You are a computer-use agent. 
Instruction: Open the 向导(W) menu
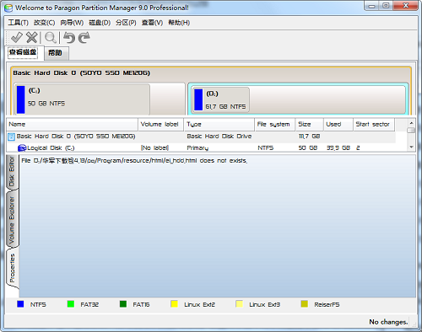[x=72, y=23]
